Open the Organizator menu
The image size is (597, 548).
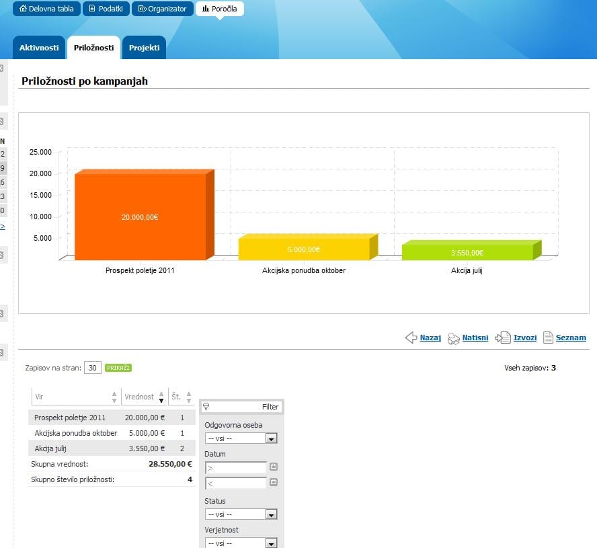162,9
